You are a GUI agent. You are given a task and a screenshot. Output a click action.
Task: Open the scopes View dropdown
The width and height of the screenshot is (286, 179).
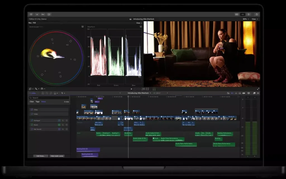139,23
